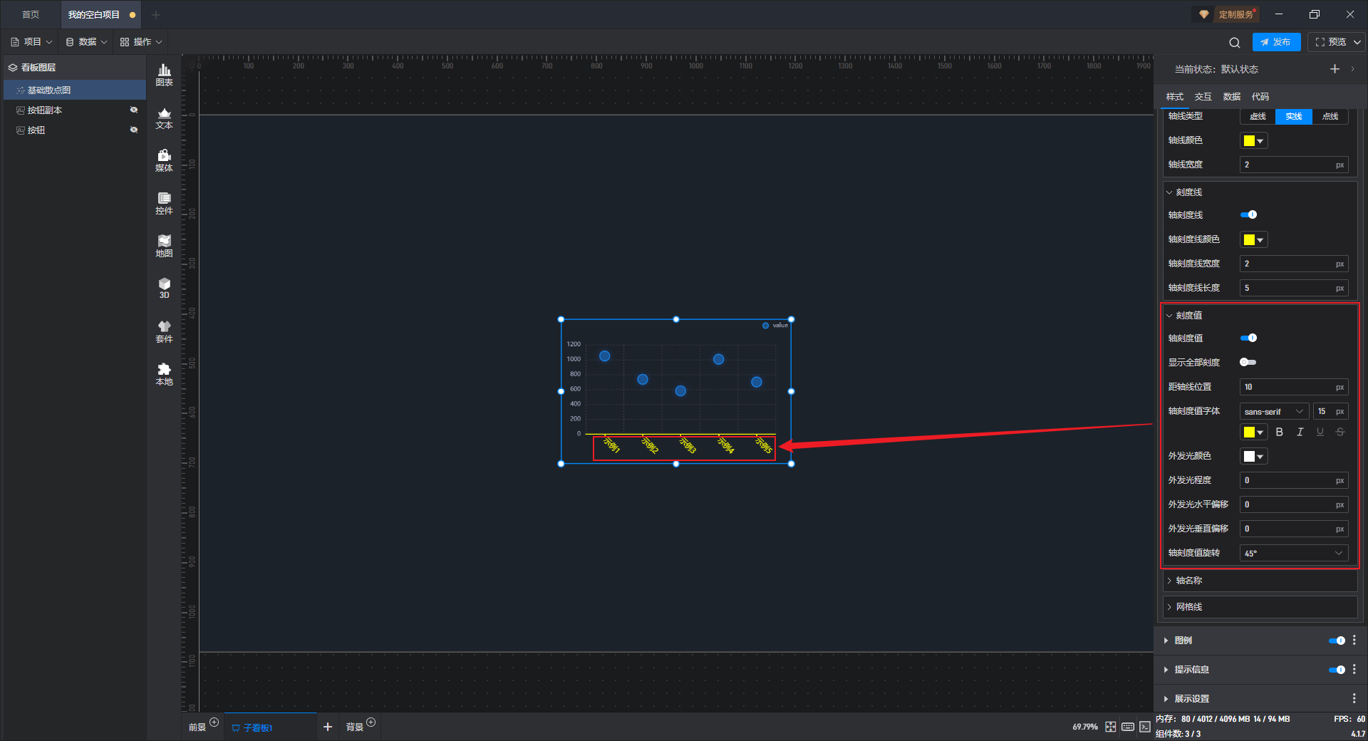Click the chevron next to add-state plus

point(1352,69)
